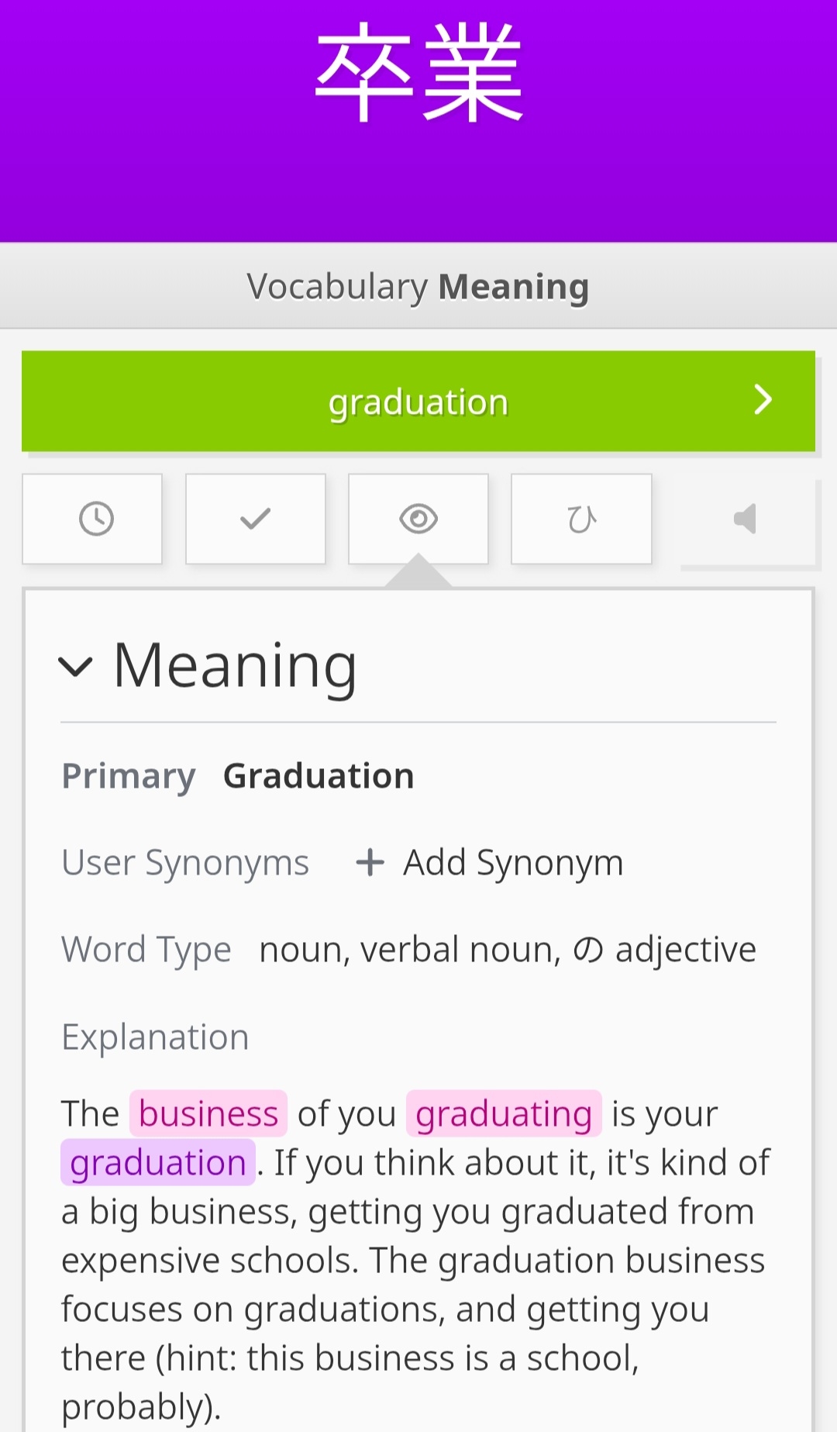Click the checkmark mark-correct icon
This screenshot has height=1432, width=837.
coord(255,519)
